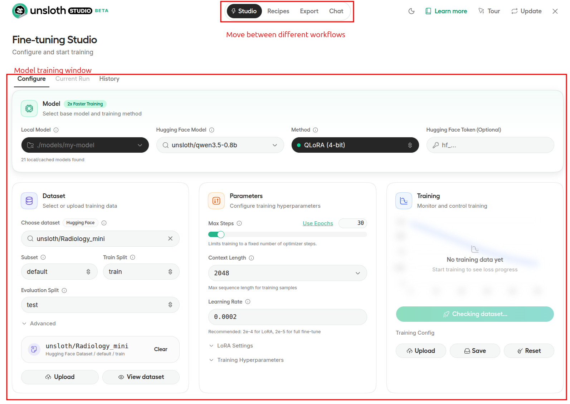Open the Subset default selector
Image resolution: width=570 pixels, height=404 pixels.
point(59,272)
